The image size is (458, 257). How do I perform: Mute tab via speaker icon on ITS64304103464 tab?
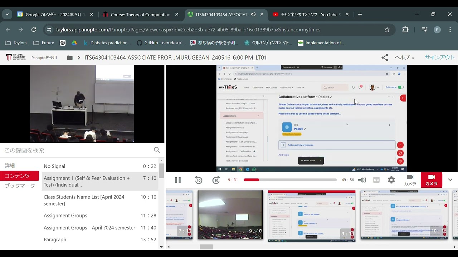coord(253,15)
